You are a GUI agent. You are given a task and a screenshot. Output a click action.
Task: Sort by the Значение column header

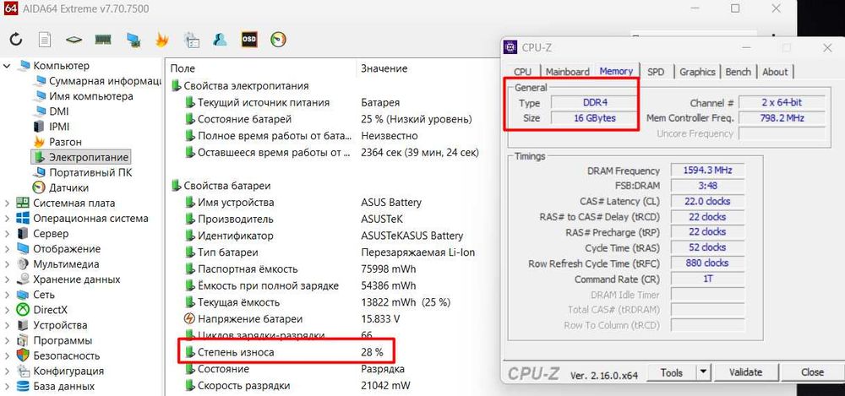[384, 68]
